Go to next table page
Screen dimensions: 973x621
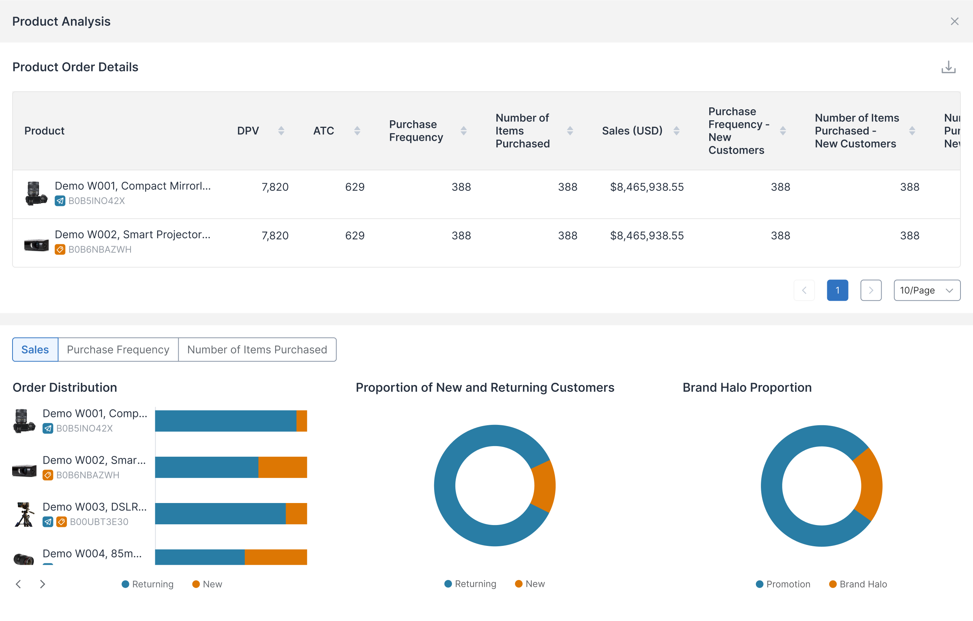coord(871,290)
